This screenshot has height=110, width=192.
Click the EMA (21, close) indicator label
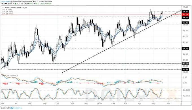pyautogui.click(x=7, y=14)
